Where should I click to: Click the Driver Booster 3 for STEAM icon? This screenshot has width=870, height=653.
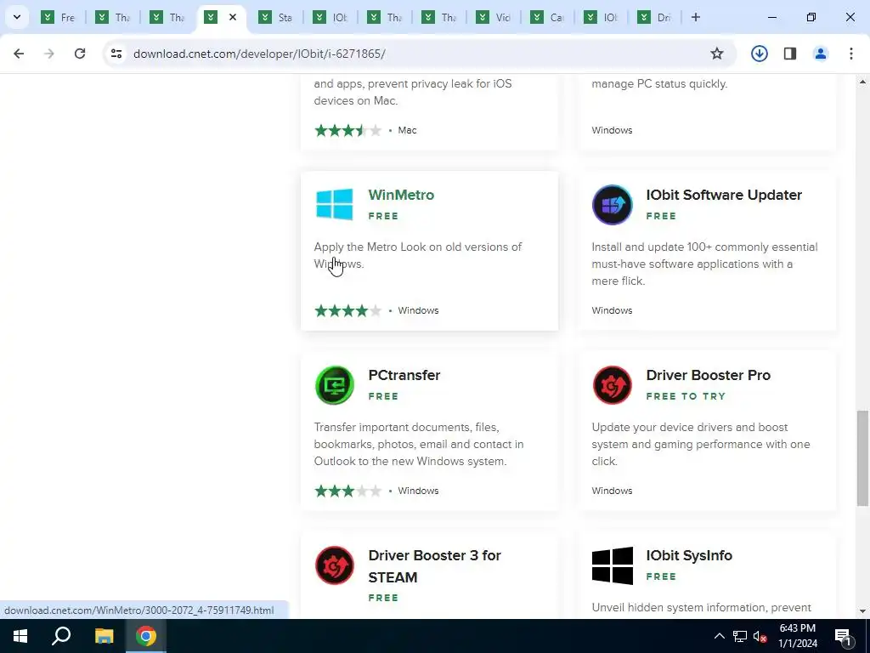click(334, 565)
